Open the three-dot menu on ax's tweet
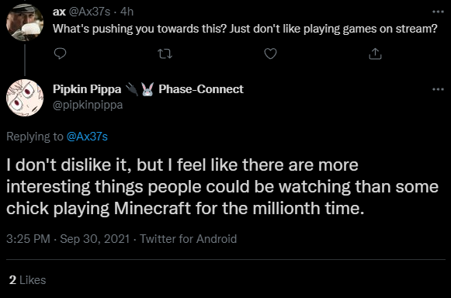451x298 pixels. coord(438,12)
